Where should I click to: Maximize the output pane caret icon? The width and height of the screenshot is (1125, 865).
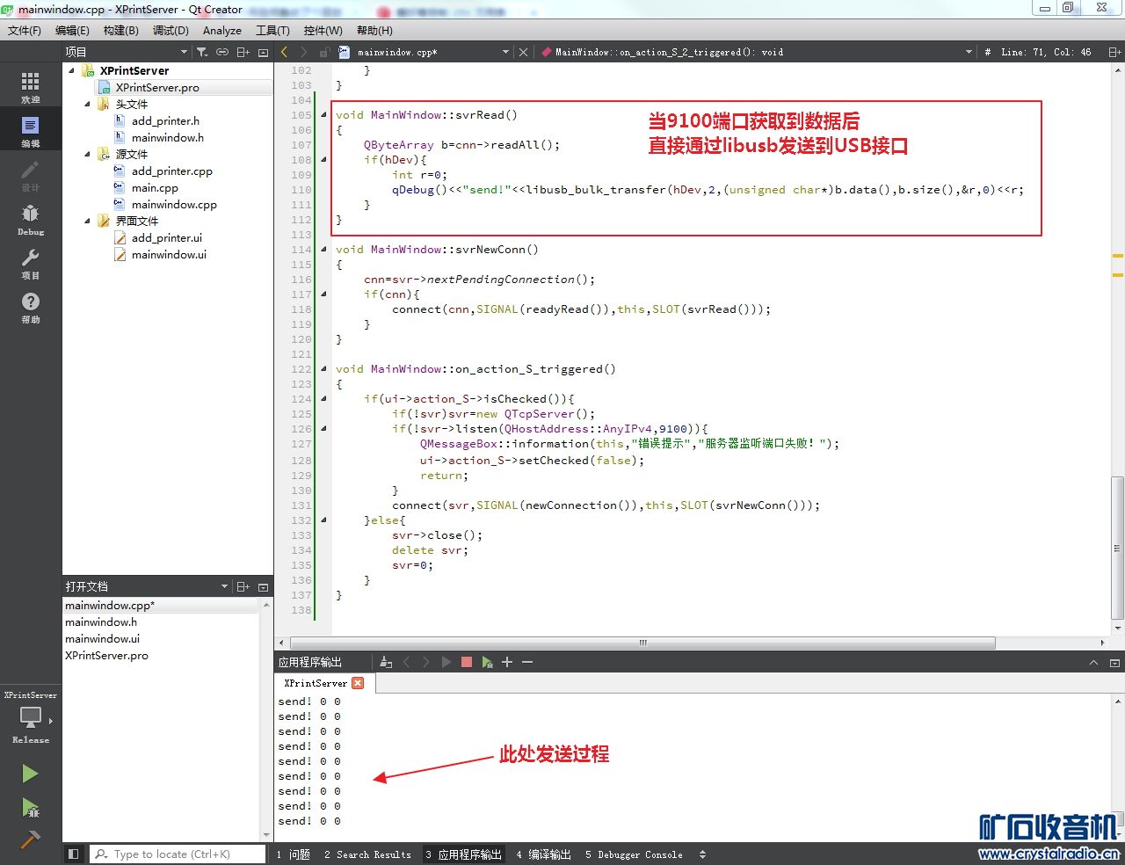1093,662
